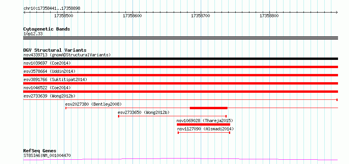This screenshot has width=349, height=164.
Task: Select the magenta ST8SIA6 gene line
Action: (180, 159)
